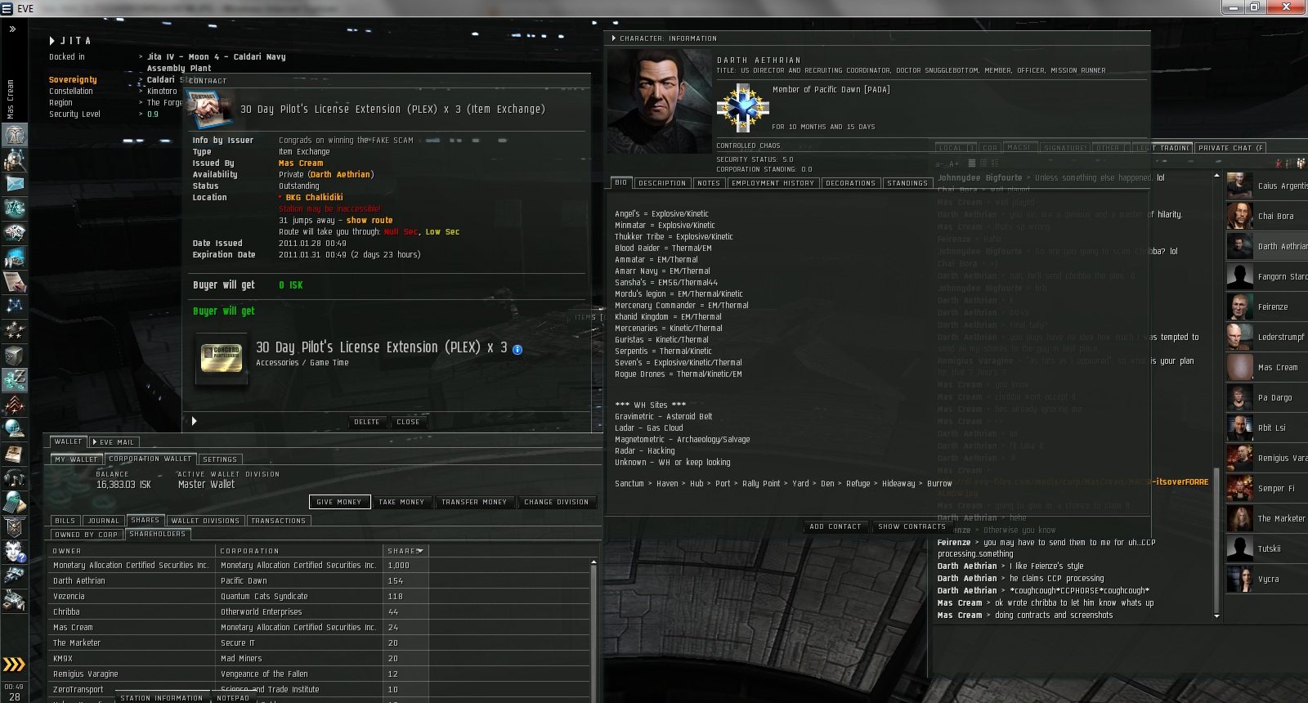Increase chat font size with A+ icon
Screen dimensions: 1308x703
tap(953, 163)
